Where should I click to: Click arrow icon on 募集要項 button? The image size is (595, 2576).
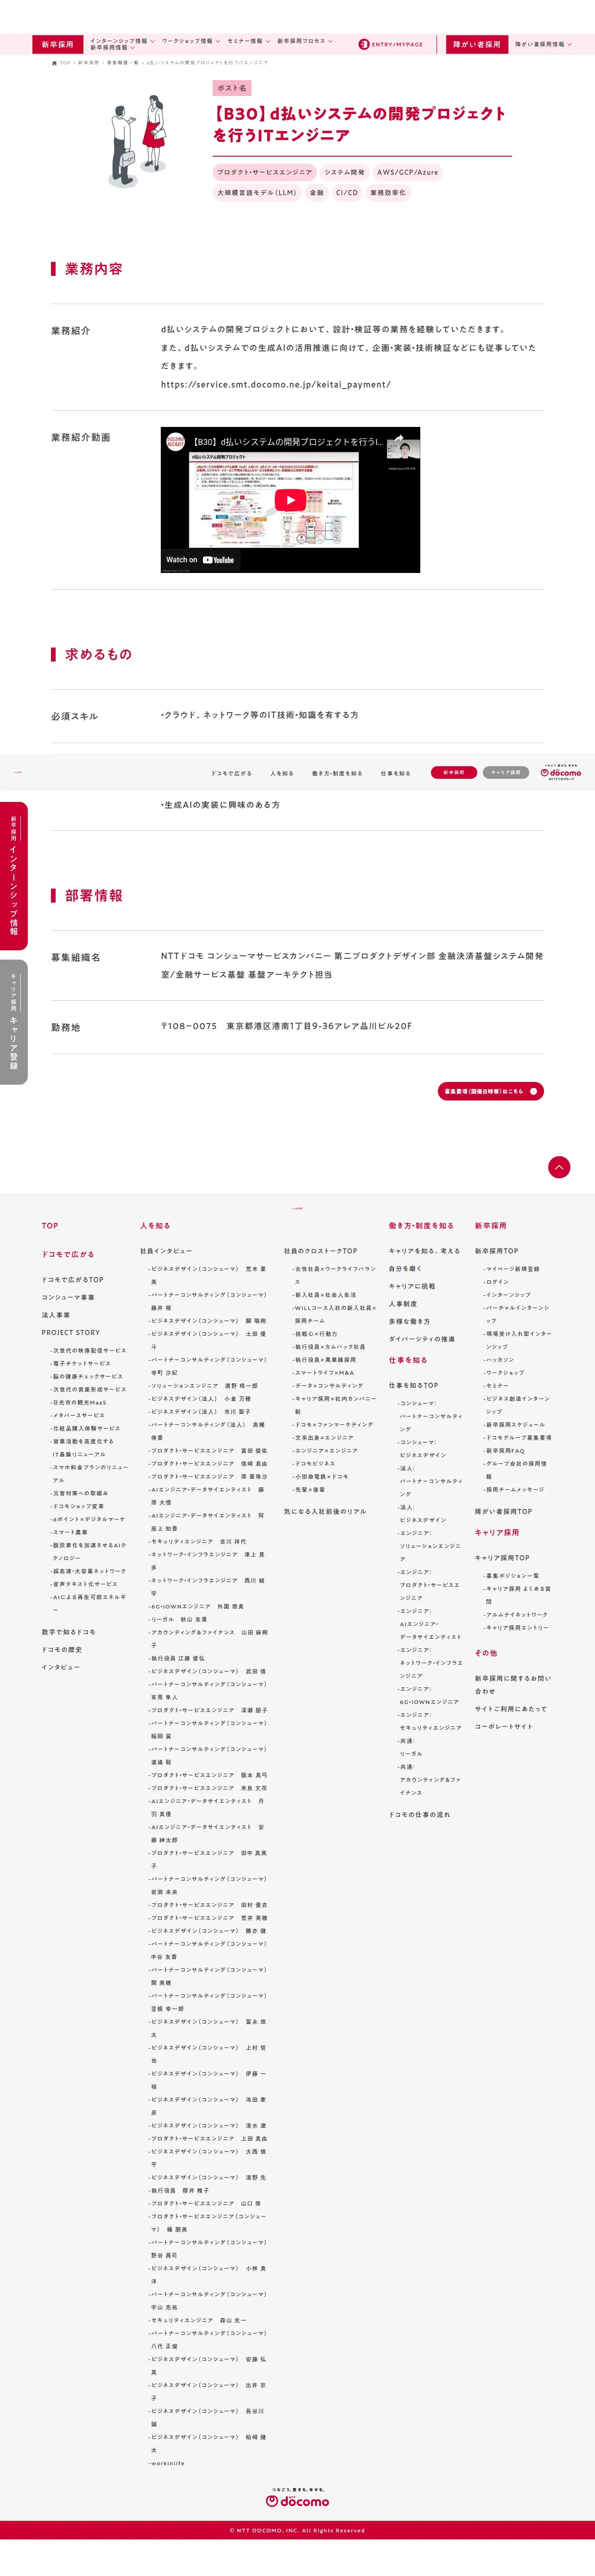[533, 1091]
